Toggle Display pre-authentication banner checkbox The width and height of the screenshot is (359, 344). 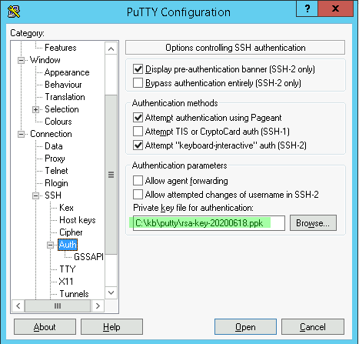pyautogui.click(x=138, y=69)
